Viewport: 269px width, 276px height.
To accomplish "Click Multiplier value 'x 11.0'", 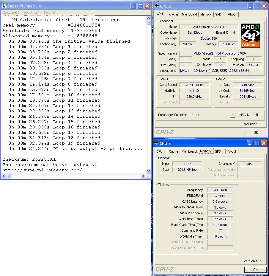I will pos(194,91).
